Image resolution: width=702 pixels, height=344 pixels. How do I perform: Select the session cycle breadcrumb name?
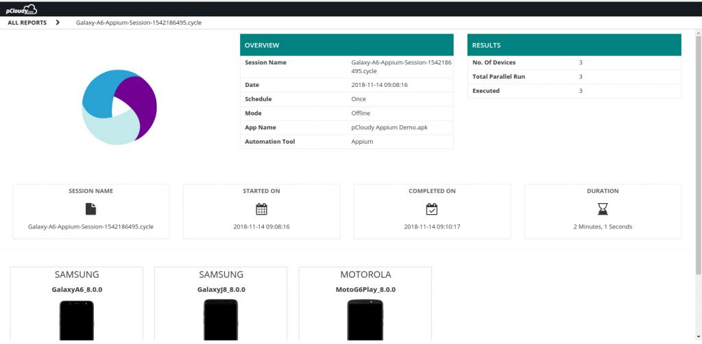click(x=138, y=23)
